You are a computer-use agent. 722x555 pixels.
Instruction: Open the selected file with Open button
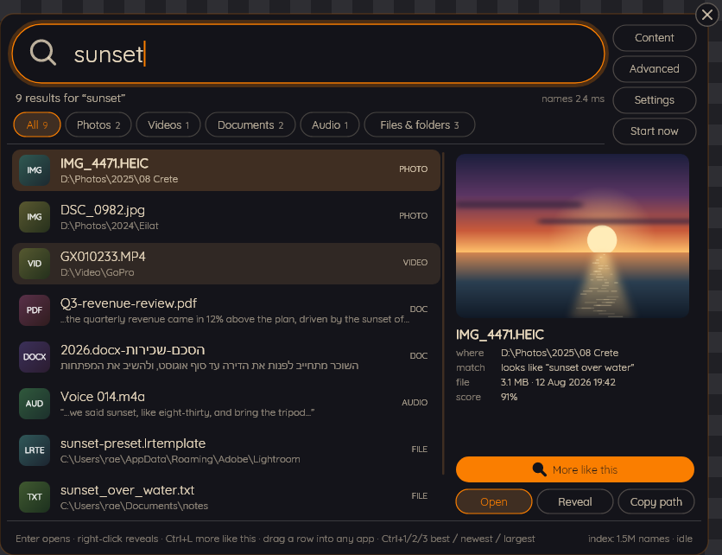494,501
